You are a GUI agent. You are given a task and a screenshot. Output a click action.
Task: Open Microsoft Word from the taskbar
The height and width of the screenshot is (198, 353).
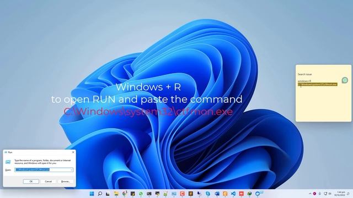click(217, 194)
